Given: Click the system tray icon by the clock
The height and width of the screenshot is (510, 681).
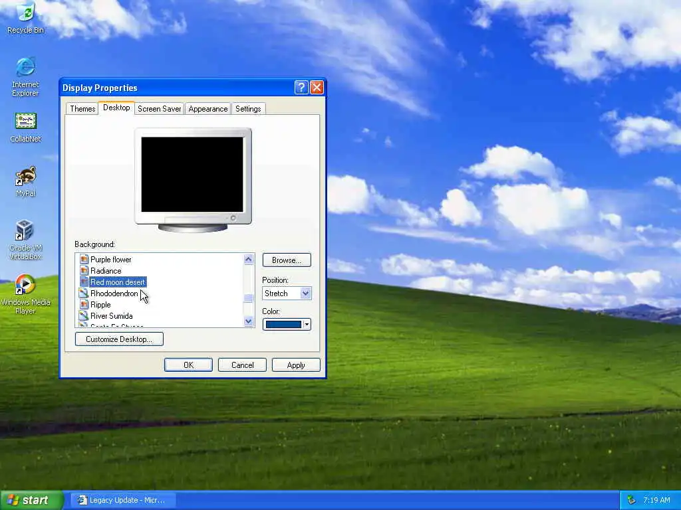Looking at the screenshot, I should click(x=631, y=500).
